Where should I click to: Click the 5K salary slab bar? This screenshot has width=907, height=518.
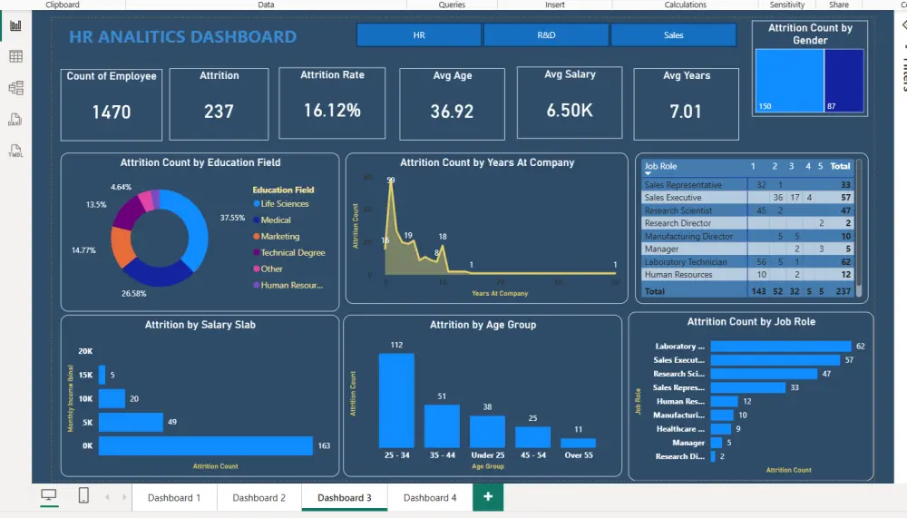point(131,422)
